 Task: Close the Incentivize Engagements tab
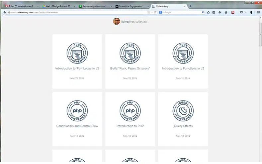pyautogui.click(x=148, y=6)
